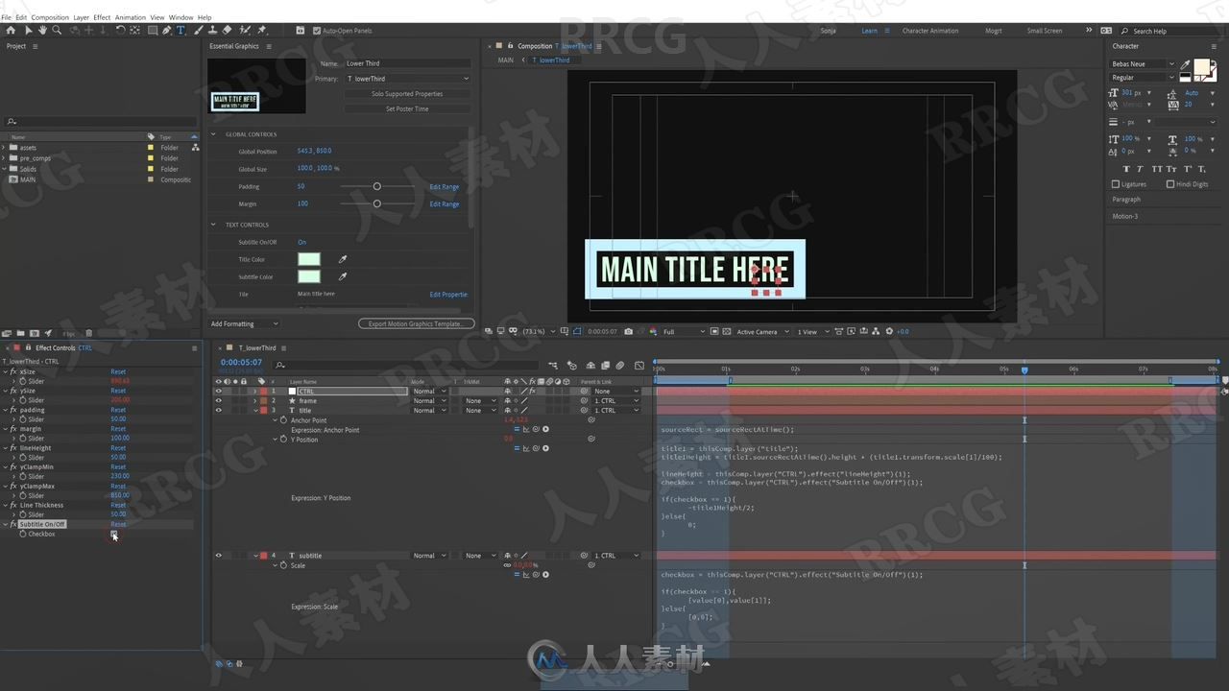Click the Padding slider handle

click(376, 186)
